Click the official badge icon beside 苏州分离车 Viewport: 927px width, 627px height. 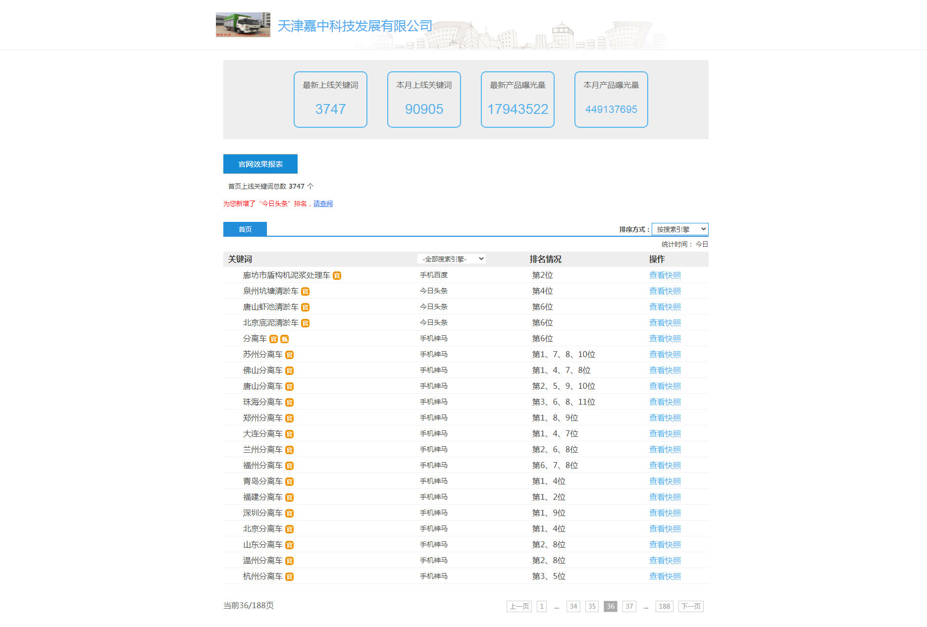click(290, 355)
